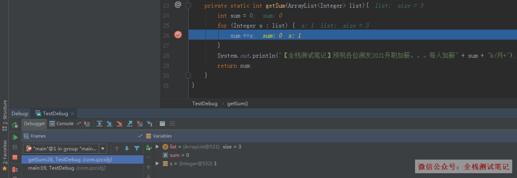Expand the s Integer variable node
The height and width of the screenshot is (178, 517).
pyautogui.click(x=157, y=163)
